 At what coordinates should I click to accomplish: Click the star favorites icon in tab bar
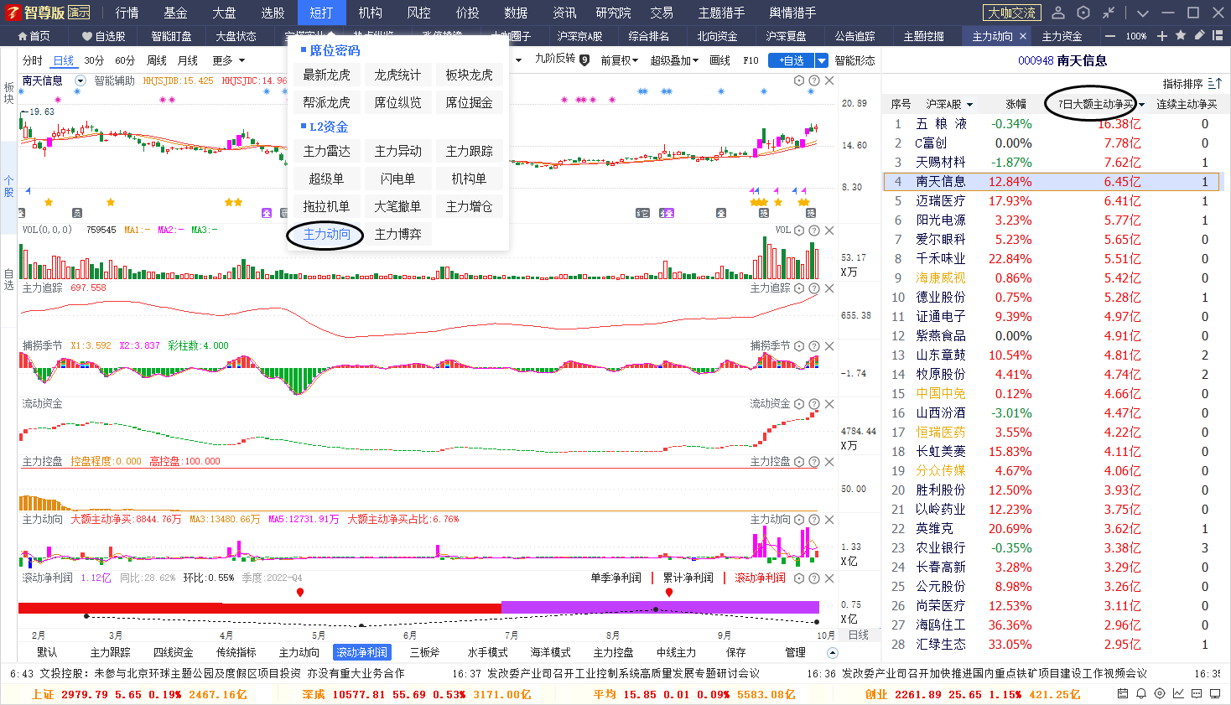click(x=1181, y=35)
